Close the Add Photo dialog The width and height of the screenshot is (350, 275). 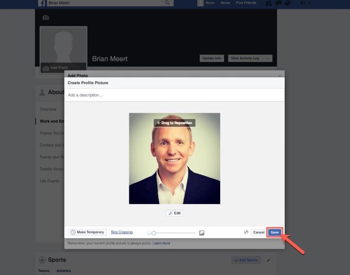pos(280,76)
